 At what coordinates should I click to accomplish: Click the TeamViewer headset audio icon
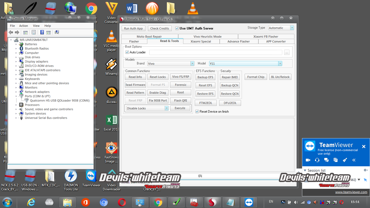317,160
